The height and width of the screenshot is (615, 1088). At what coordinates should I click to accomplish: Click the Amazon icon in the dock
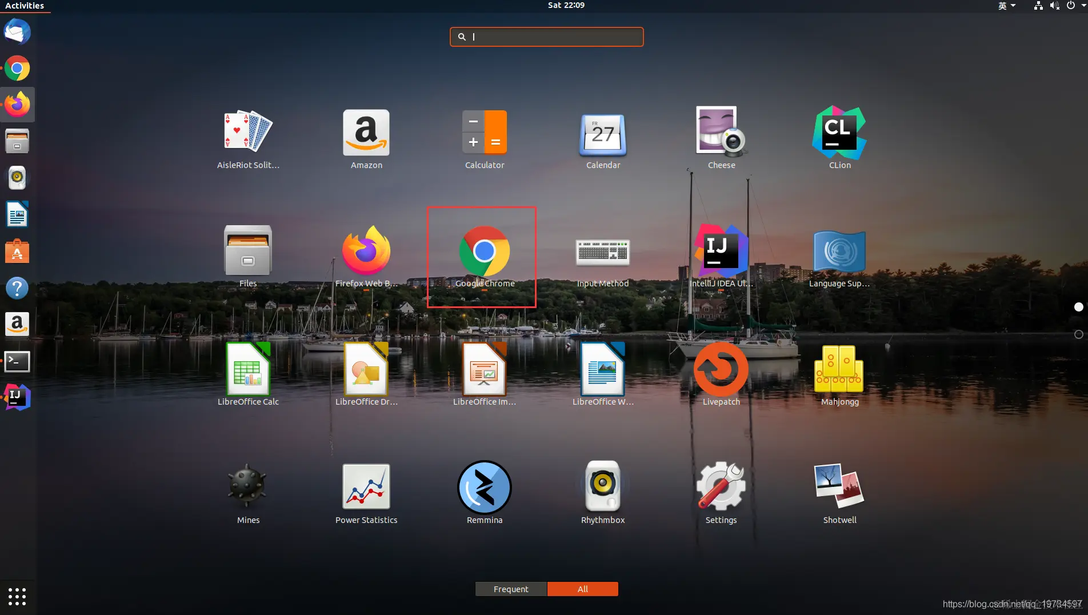17,324
